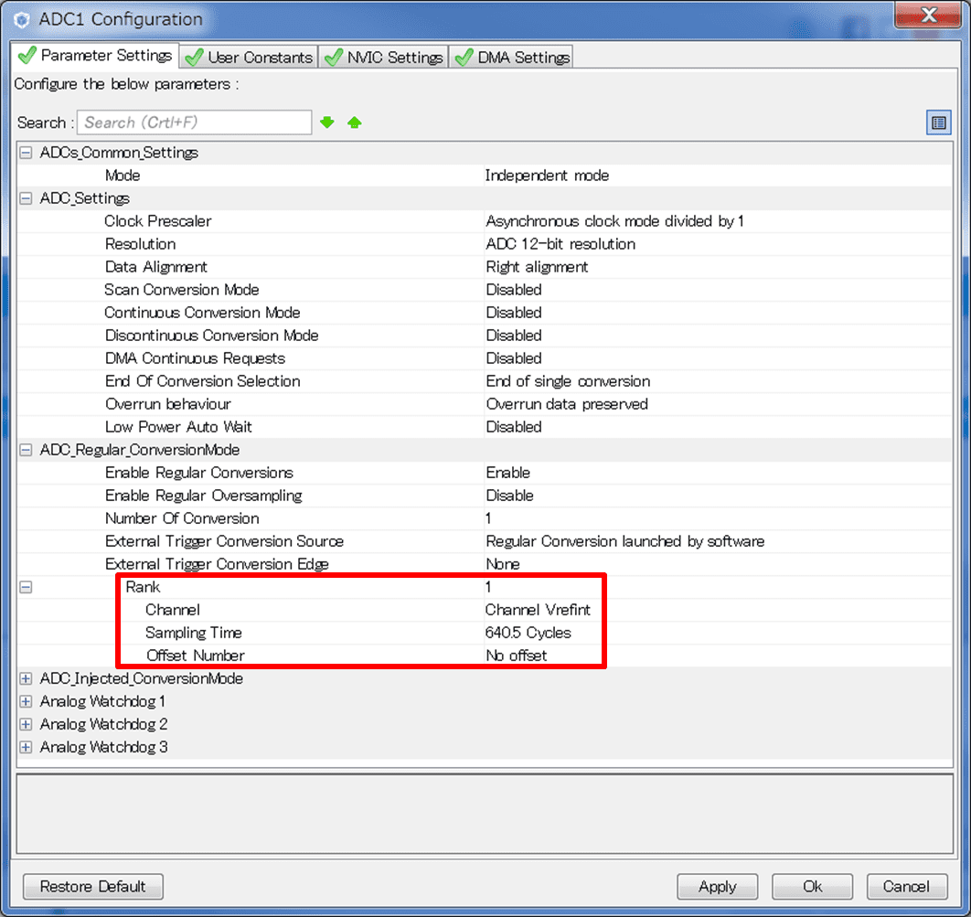Expand Analog Watchdog 3 section

click(26, 747)
